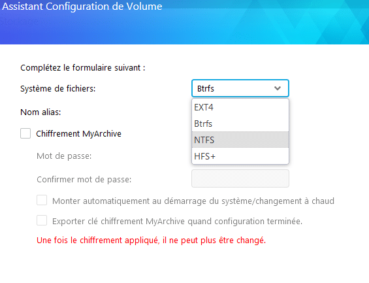Click the Monter automatiquement au démarrage label text

pyautogui.click(x=193, y=201)
